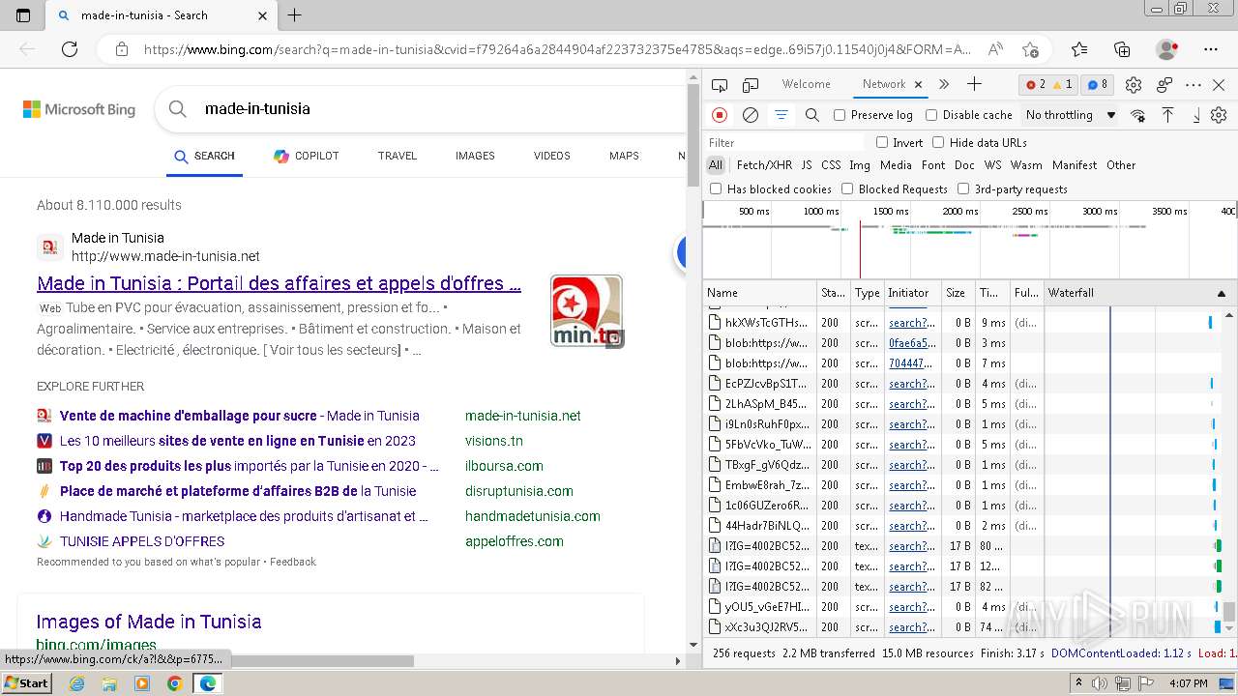The image size is (1238, 696).
Task: Check Has blocked cookies checkbox
Action: (716, 189)
